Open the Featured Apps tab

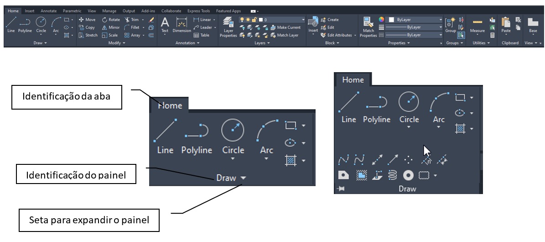(228, 11)
